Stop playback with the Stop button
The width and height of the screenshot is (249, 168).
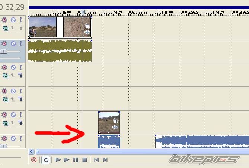84,160
